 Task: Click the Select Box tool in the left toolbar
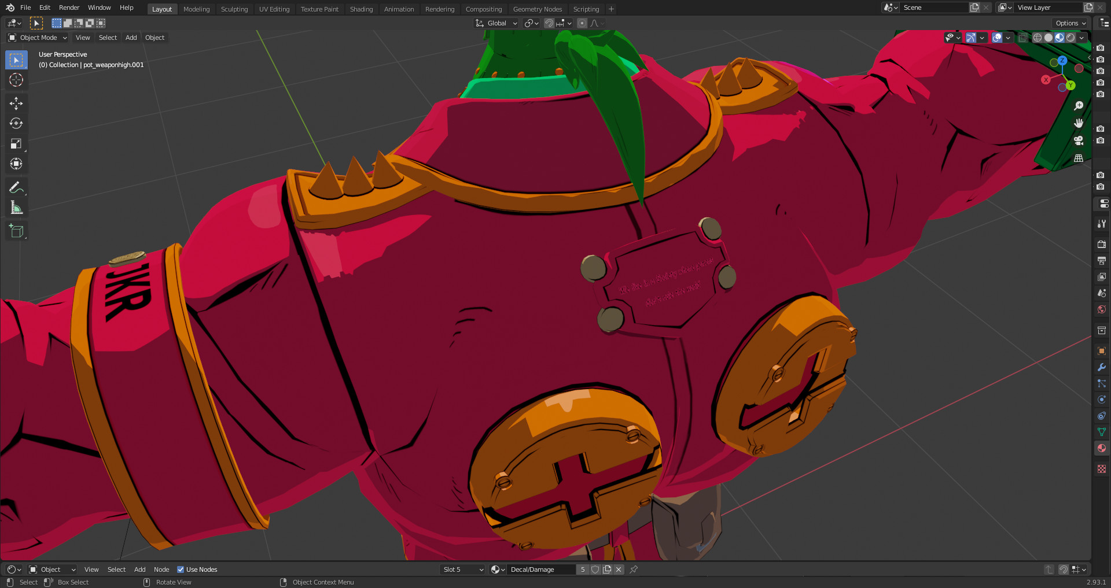click(16, 60)
